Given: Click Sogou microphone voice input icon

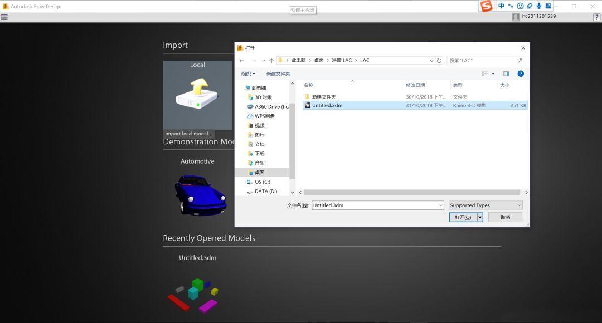Looking at the screenshot, I should 539,6.
